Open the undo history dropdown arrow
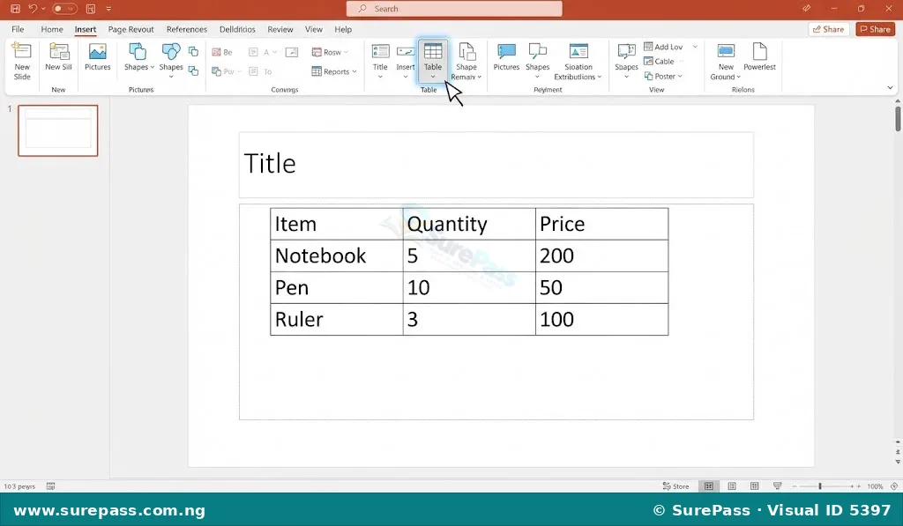This screenshot has height=526, width=903. pyautogui.click(x=43, y=9)
